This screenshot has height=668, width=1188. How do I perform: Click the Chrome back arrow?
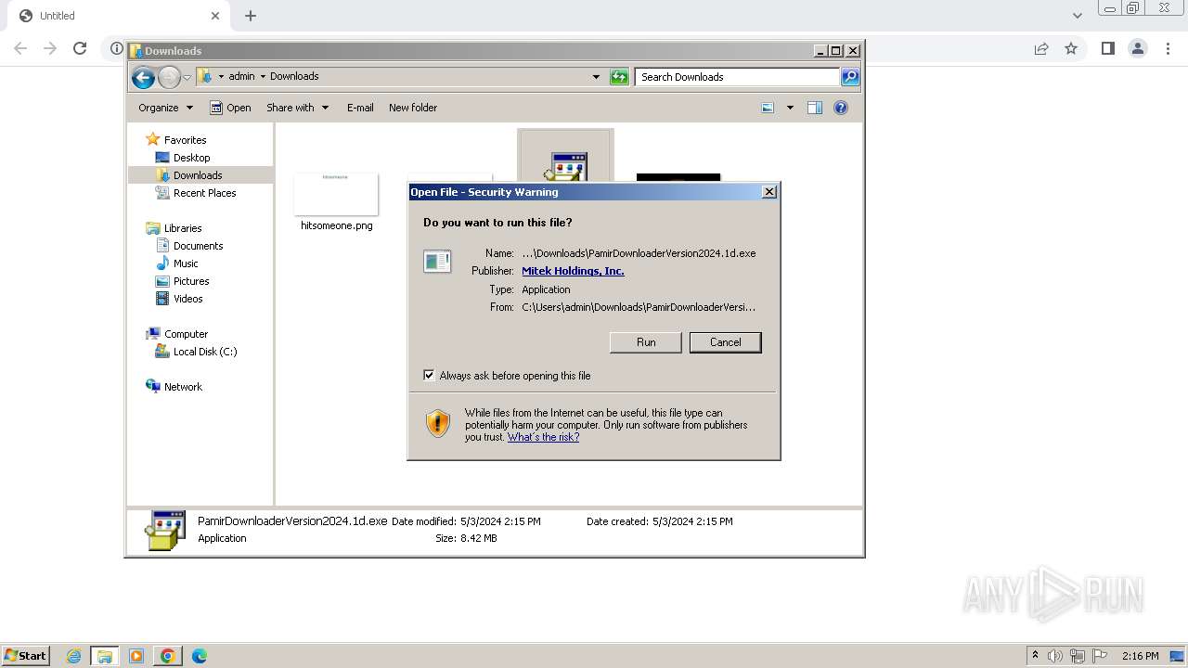[x=20, y=48]
